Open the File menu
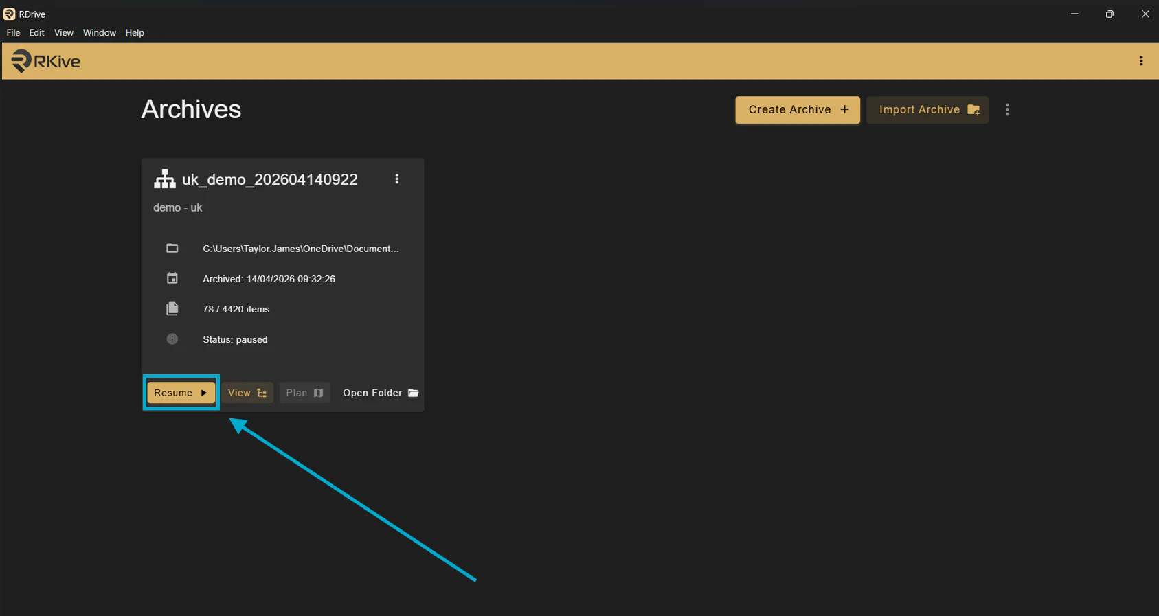 tap(13, 32)
